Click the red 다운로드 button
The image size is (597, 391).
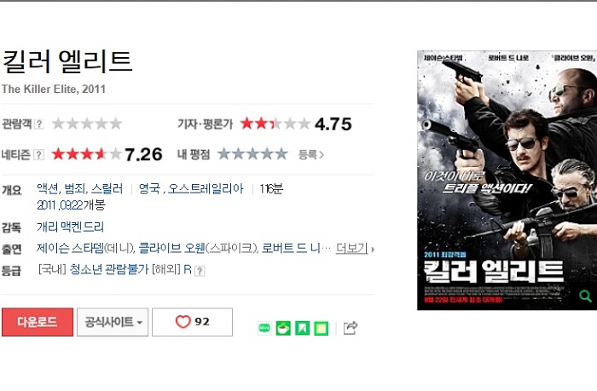click(38, 322)
